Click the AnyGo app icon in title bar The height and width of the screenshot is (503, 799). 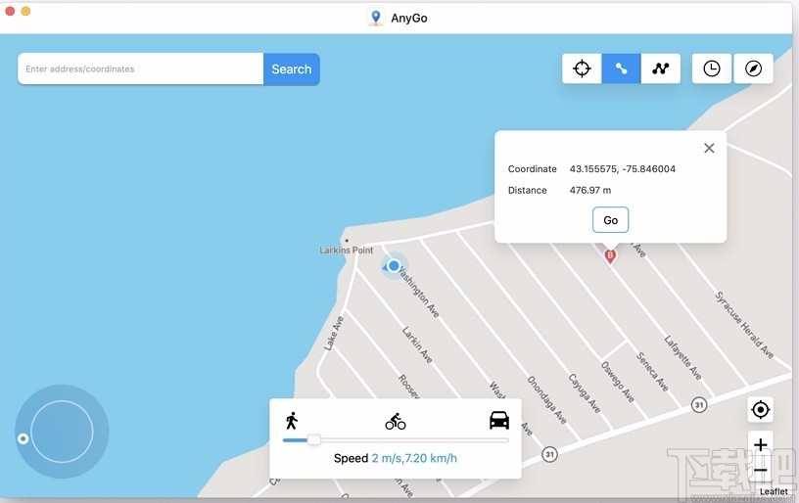click(376, 18)
